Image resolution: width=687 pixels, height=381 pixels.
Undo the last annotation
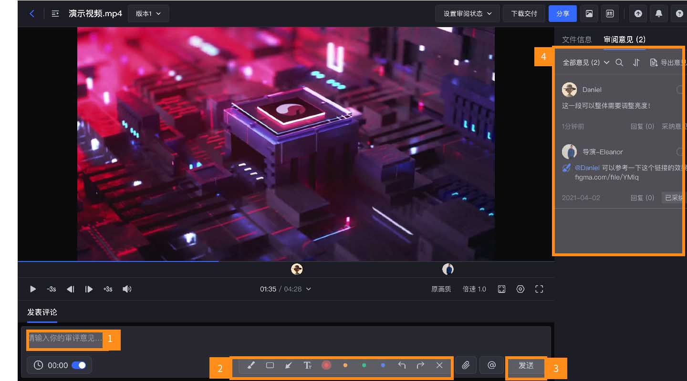402,365
